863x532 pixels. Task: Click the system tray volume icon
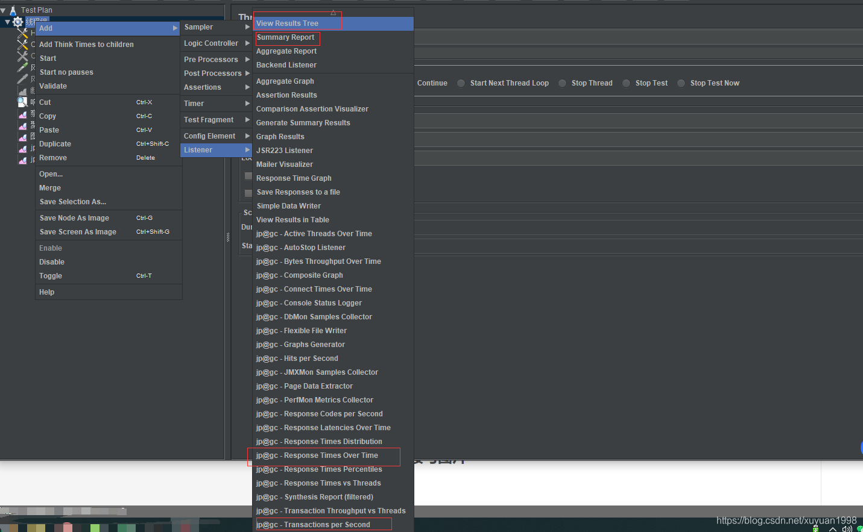point(847,529)
